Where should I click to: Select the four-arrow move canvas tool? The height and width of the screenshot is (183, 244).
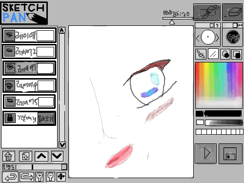(x=61, y=177)
